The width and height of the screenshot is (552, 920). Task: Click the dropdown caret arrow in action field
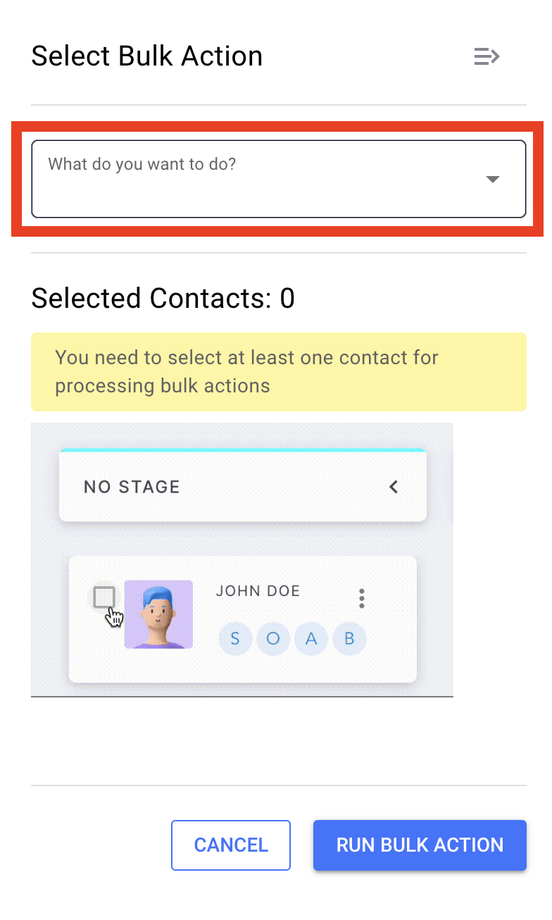click(493, 180)
